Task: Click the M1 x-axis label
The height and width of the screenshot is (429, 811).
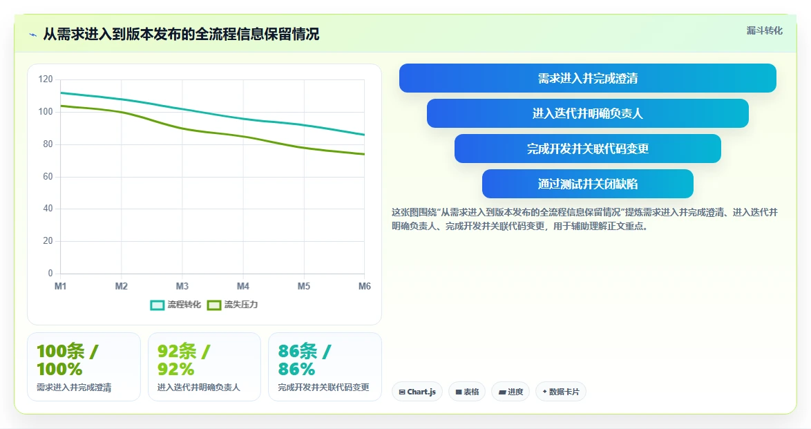Action: [61, 286]
